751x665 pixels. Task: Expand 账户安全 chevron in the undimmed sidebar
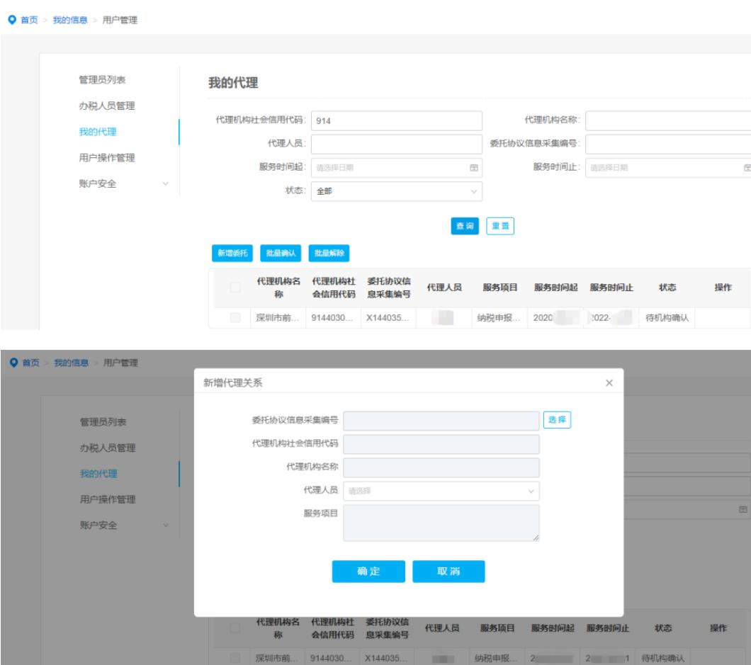[x=166, y=183]
